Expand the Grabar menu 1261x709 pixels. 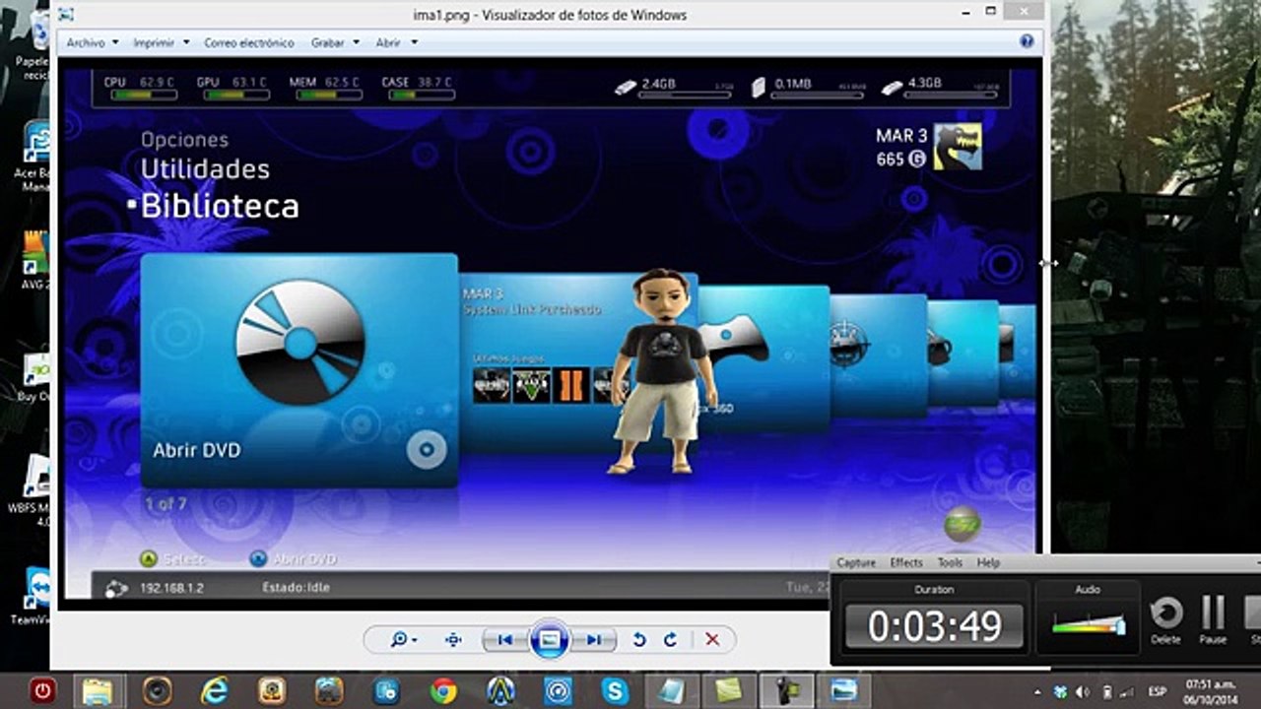[334, 42]
